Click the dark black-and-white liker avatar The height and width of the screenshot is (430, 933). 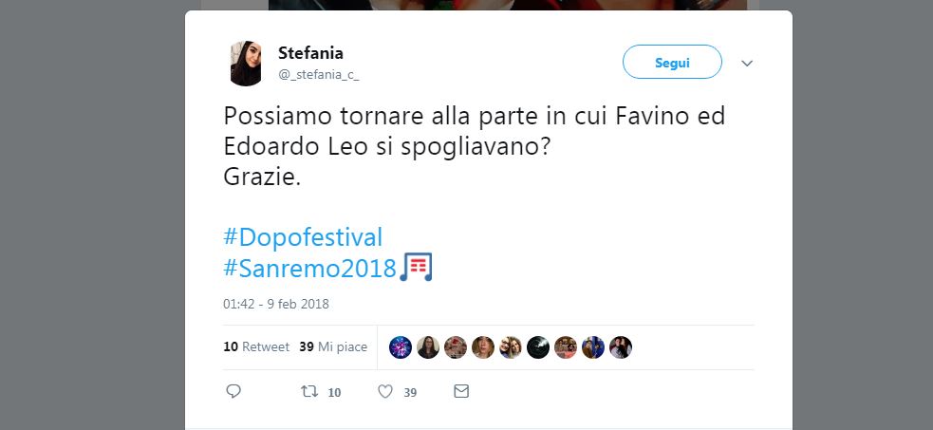click(x=538, y=347)
